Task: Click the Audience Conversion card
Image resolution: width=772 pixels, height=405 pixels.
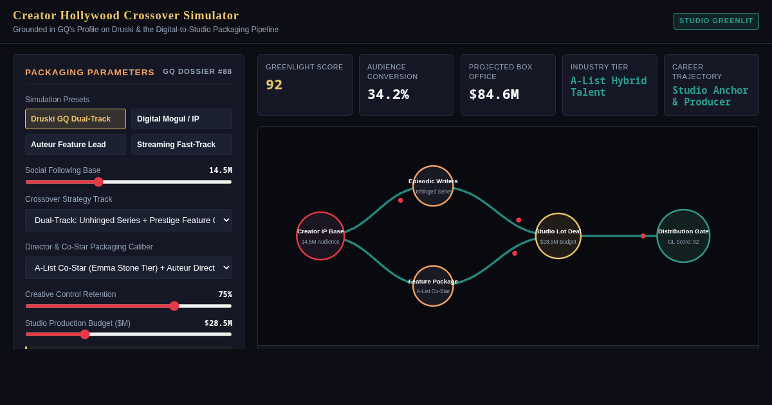Action: click(x=407, y=85)
